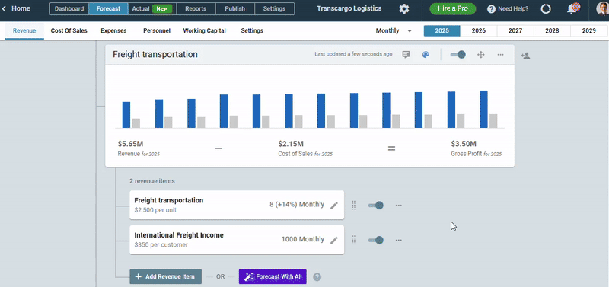Edit the Freight transportation revenue item with pencil
Screen dimensions: 609x287
(x=334, y=206)
